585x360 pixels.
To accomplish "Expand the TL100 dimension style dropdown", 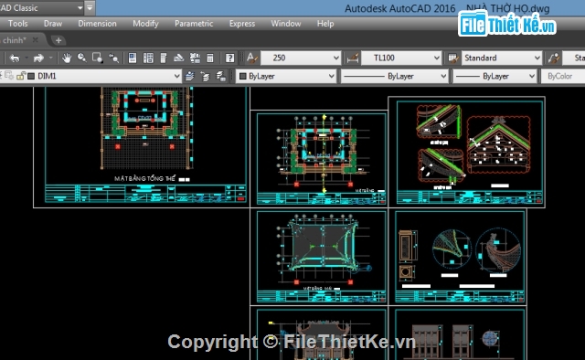I will pyautogui.click(x=437, y=58).
